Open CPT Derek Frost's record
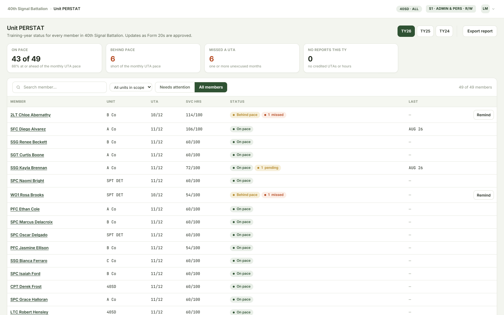Screen dimensions: 504x315 (x=26, y=287)
